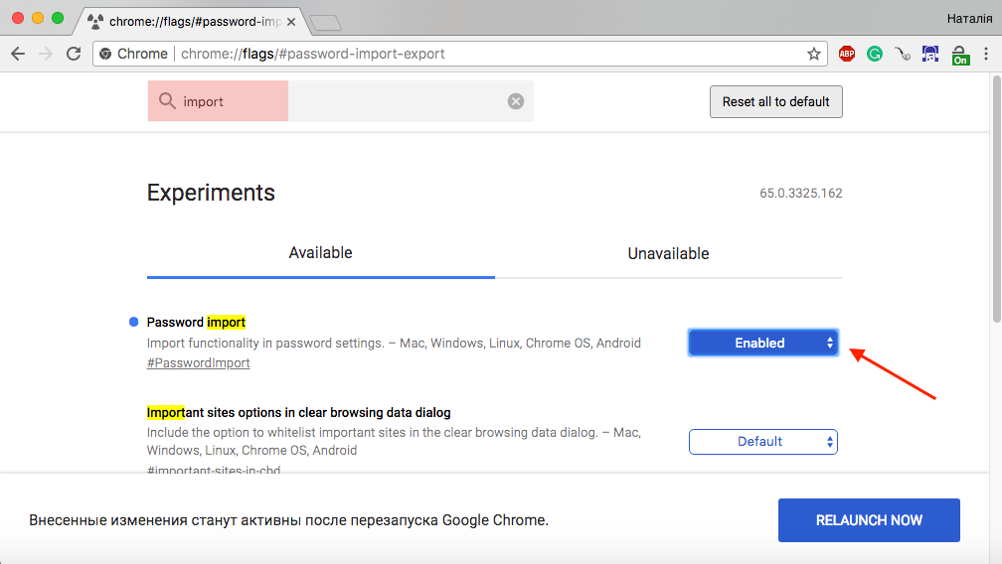Screen dimensions: 1002x564
Task: Clear the flags search with the X icon
Action: (515, 101)
